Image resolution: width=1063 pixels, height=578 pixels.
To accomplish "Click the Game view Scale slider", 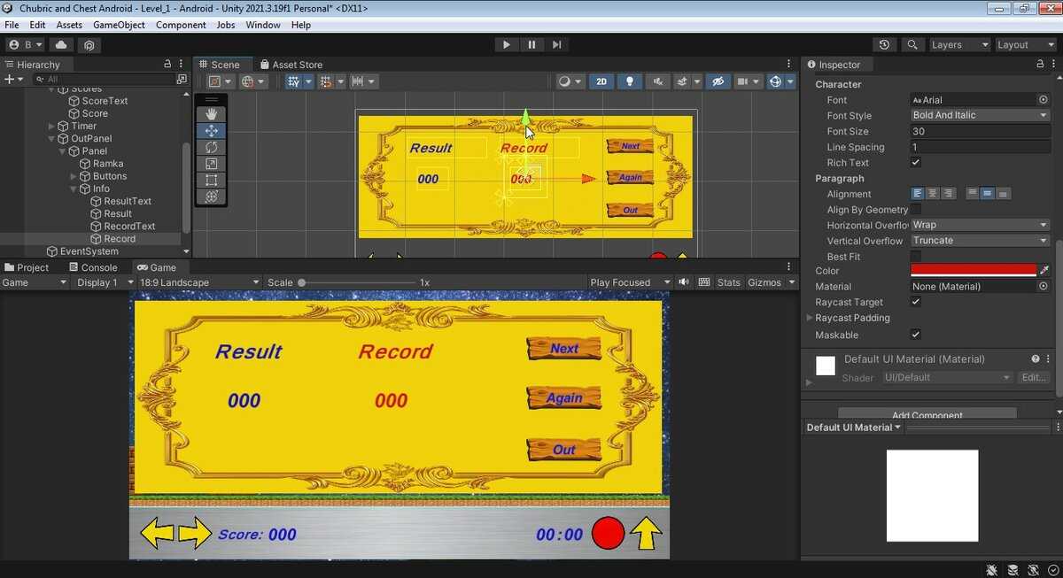I will [359, 282].
